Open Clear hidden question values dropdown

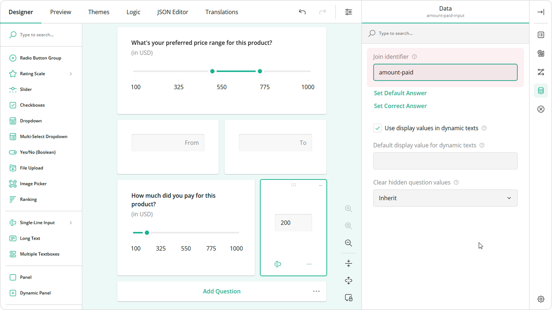tap(445, 198)
